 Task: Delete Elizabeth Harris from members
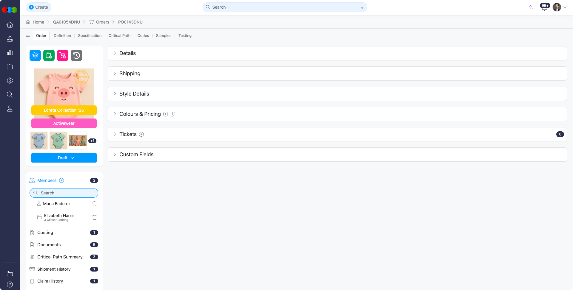click(x=94, y=217)
